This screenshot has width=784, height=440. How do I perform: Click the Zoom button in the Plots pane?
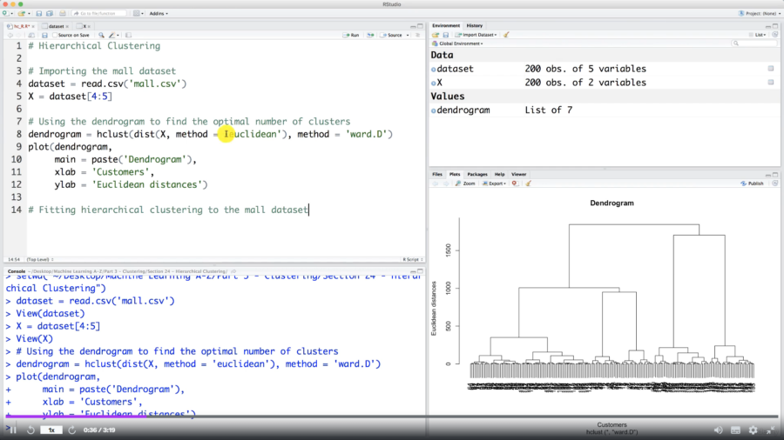point(466,183)
